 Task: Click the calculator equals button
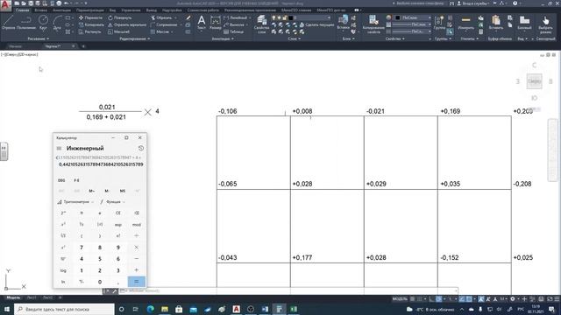[137, 282]
